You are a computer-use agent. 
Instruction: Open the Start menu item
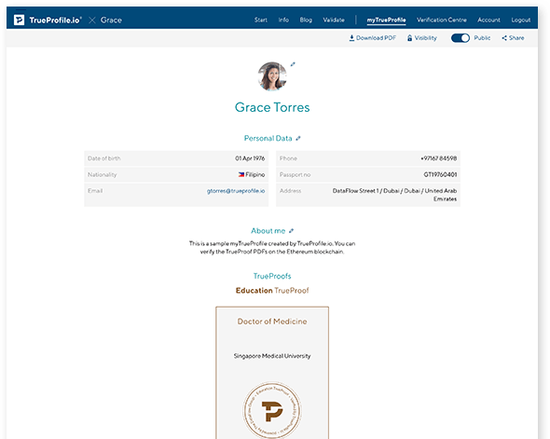click(261, 20)
